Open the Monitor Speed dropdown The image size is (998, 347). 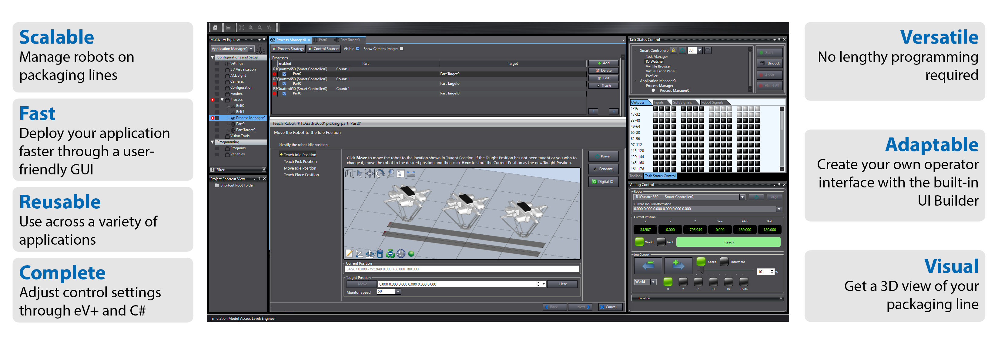398,292
